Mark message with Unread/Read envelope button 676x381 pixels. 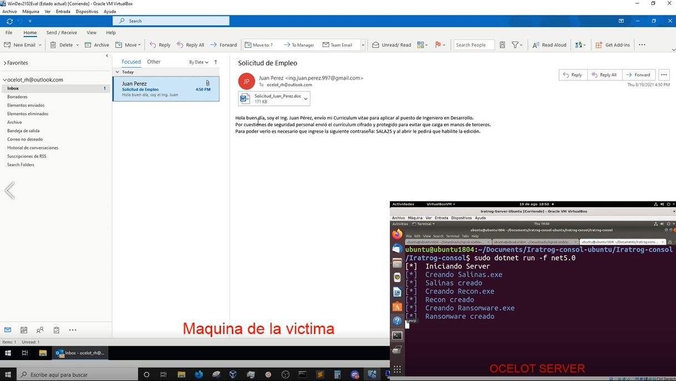pyautogui.click(x=392, y=45)
